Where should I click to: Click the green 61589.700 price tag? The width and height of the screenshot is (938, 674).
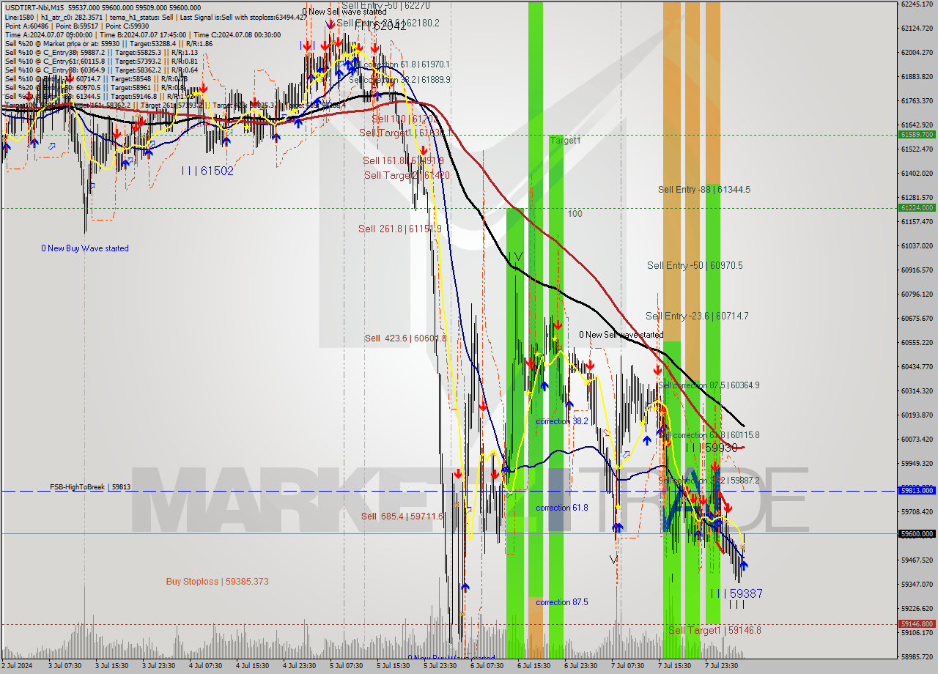pyautogui.click(x=917, y=135)
